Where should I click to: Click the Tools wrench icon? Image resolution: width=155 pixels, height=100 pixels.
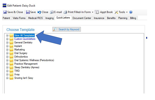click(116, 12)
